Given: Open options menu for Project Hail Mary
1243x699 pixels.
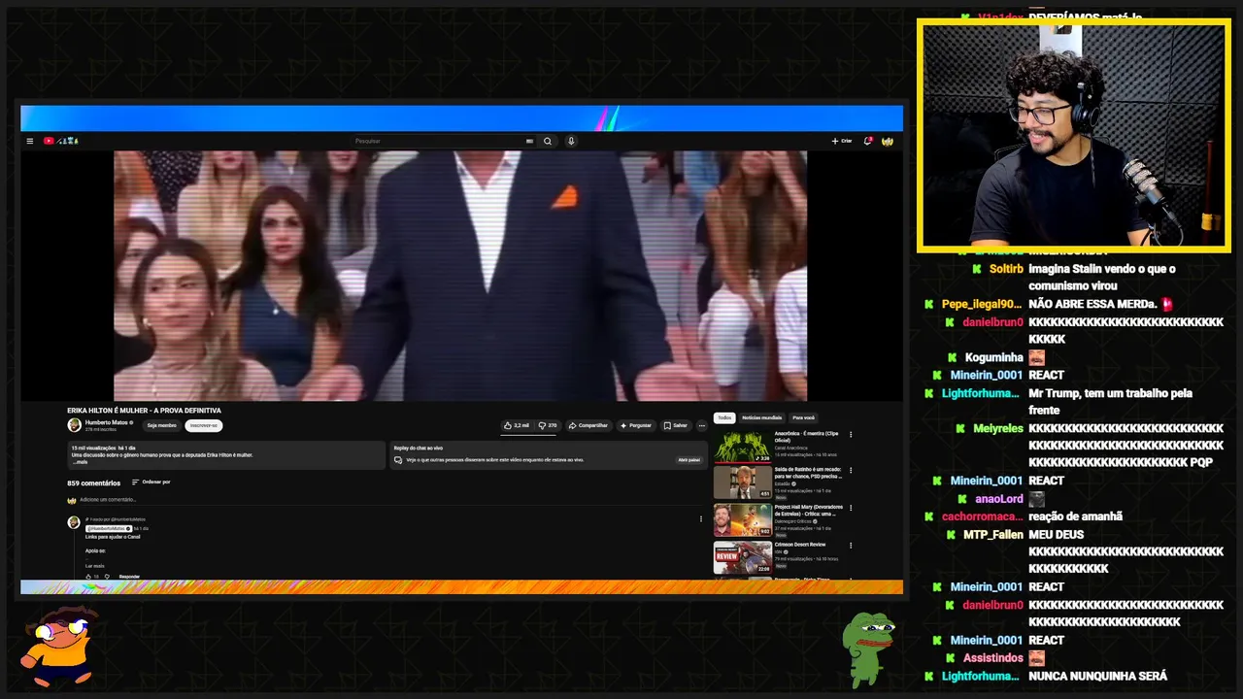Looking at the screenshot, I should point(851,509).
